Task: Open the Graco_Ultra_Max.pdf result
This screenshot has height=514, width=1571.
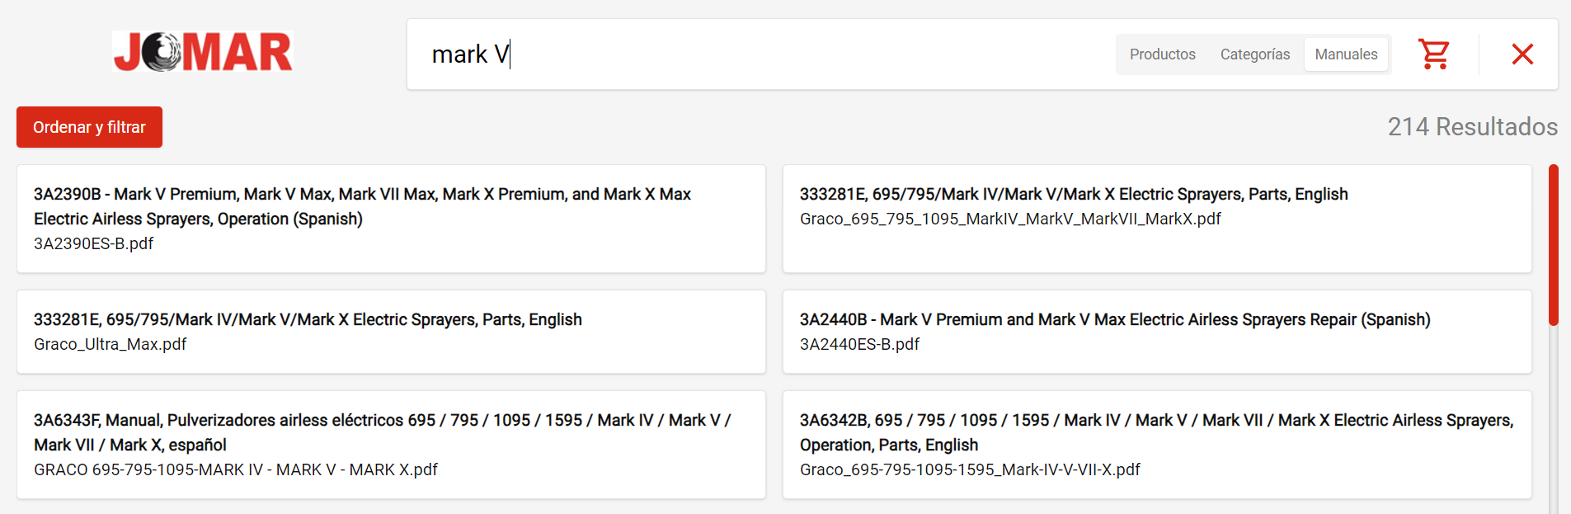Action: [391, 332]
